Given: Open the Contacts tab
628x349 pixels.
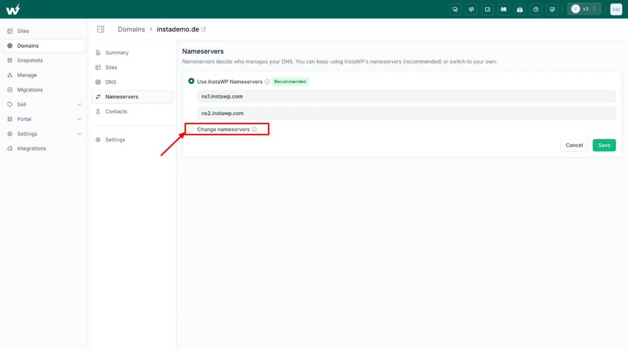Looking at the screenshot, I should coord(132,111).
